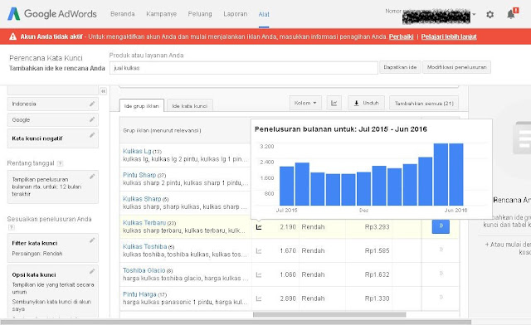Screen dimensions: 531x325
Task: Edit the Google network setting
Action: point(92,119)
